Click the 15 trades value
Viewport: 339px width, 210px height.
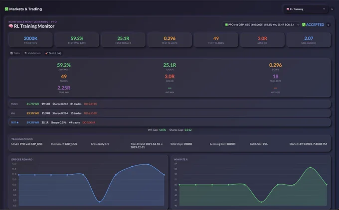pos(76,113)
